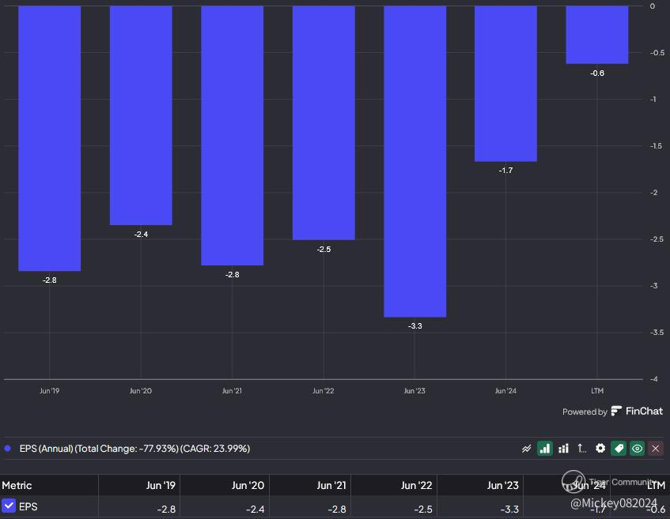Click the LTM bar showing -0.6
The image size is (670, 519).
click(x=597, y=35)
